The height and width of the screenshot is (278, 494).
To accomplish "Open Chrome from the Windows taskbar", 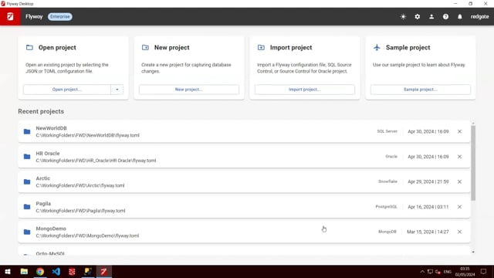I will 40,271.
